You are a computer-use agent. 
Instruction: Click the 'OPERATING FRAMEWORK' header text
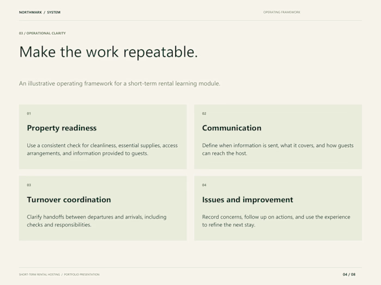281,12
